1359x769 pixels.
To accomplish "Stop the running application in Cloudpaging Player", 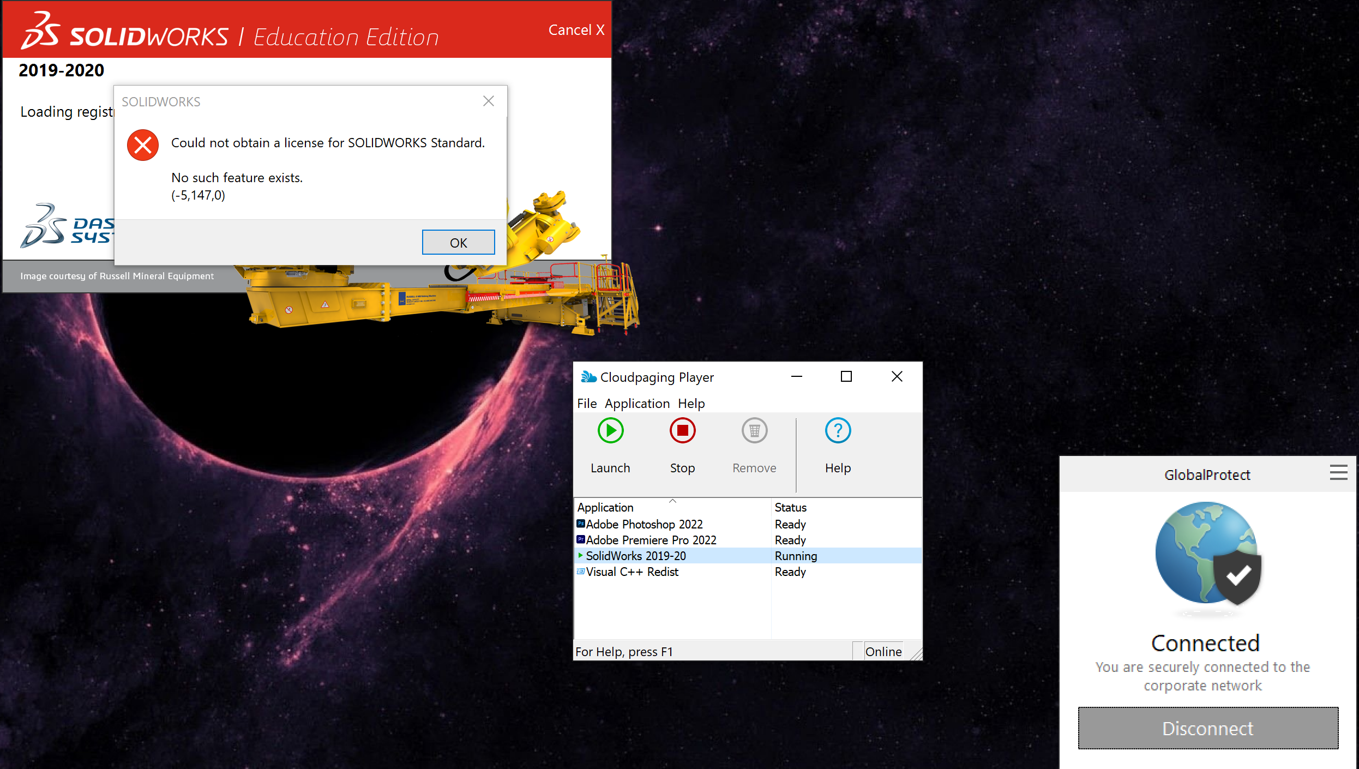I will click(x=682, y=446).
